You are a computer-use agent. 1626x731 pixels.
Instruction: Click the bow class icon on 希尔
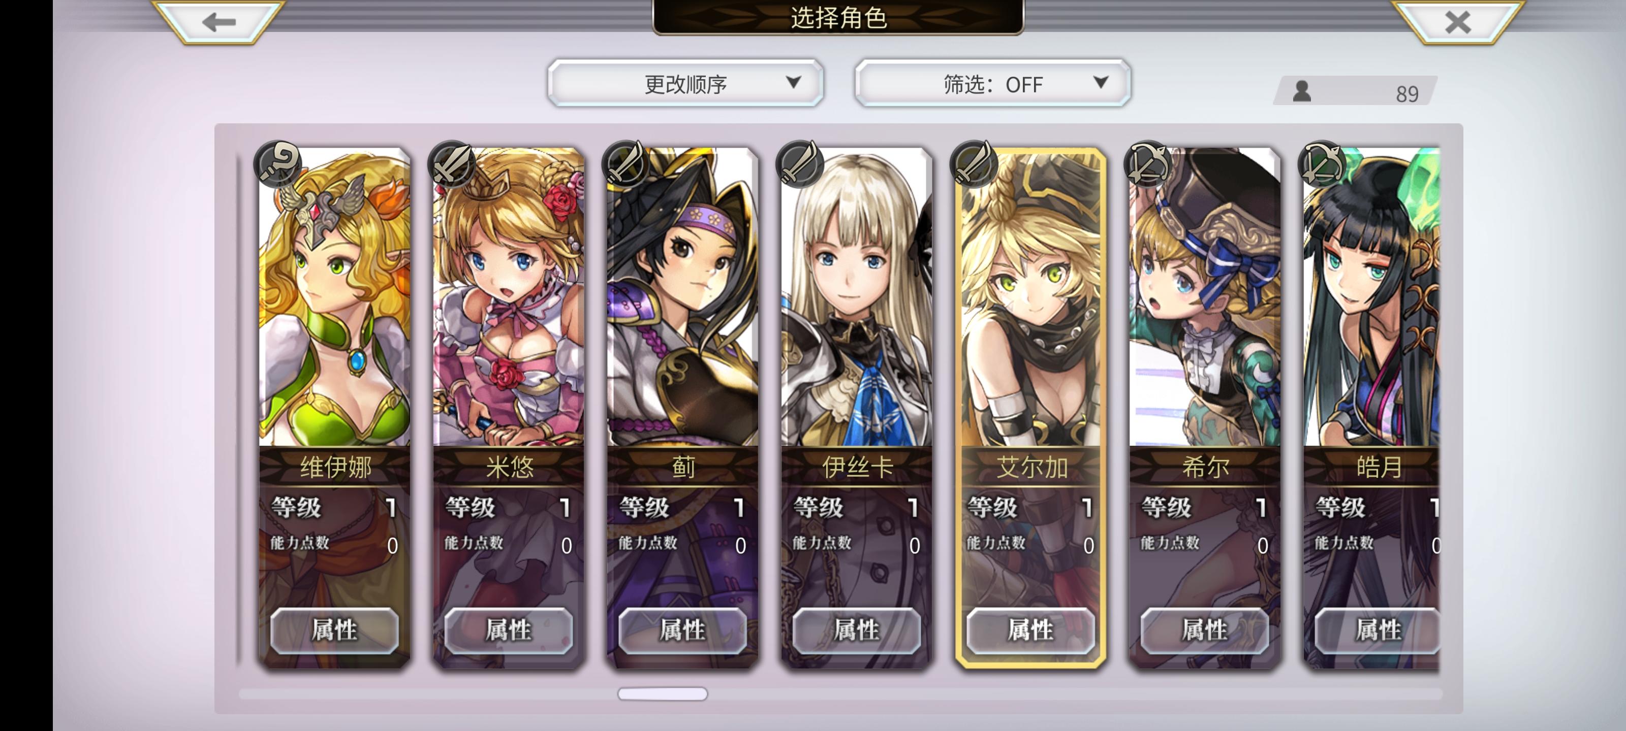coord(1148,163)
